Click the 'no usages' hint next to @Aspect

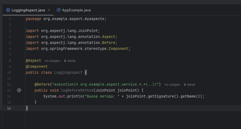point(52,61)
